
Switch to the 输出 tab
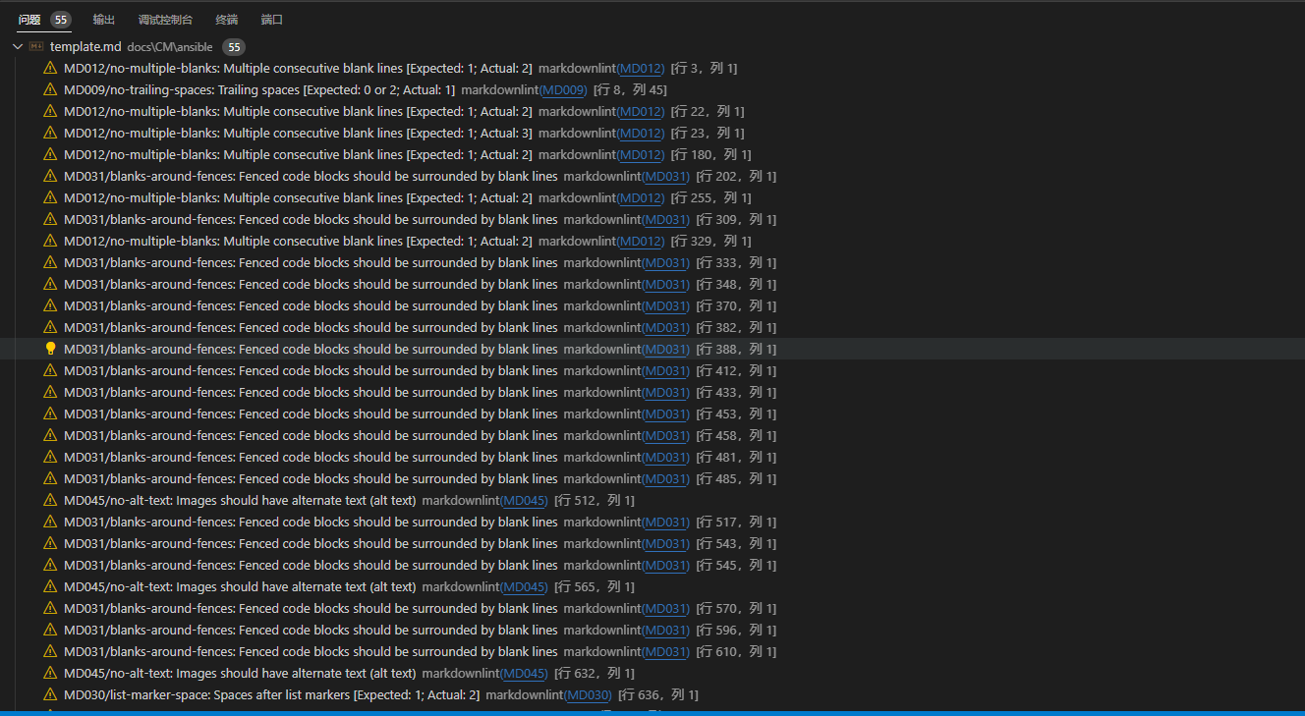(104, 19)
